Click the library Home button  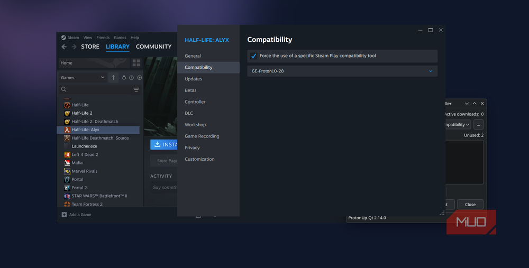pos(95,63)
